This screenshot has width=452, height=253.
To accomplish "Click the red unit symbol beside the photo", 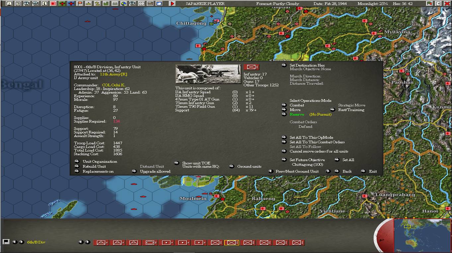I will (251, 67).
